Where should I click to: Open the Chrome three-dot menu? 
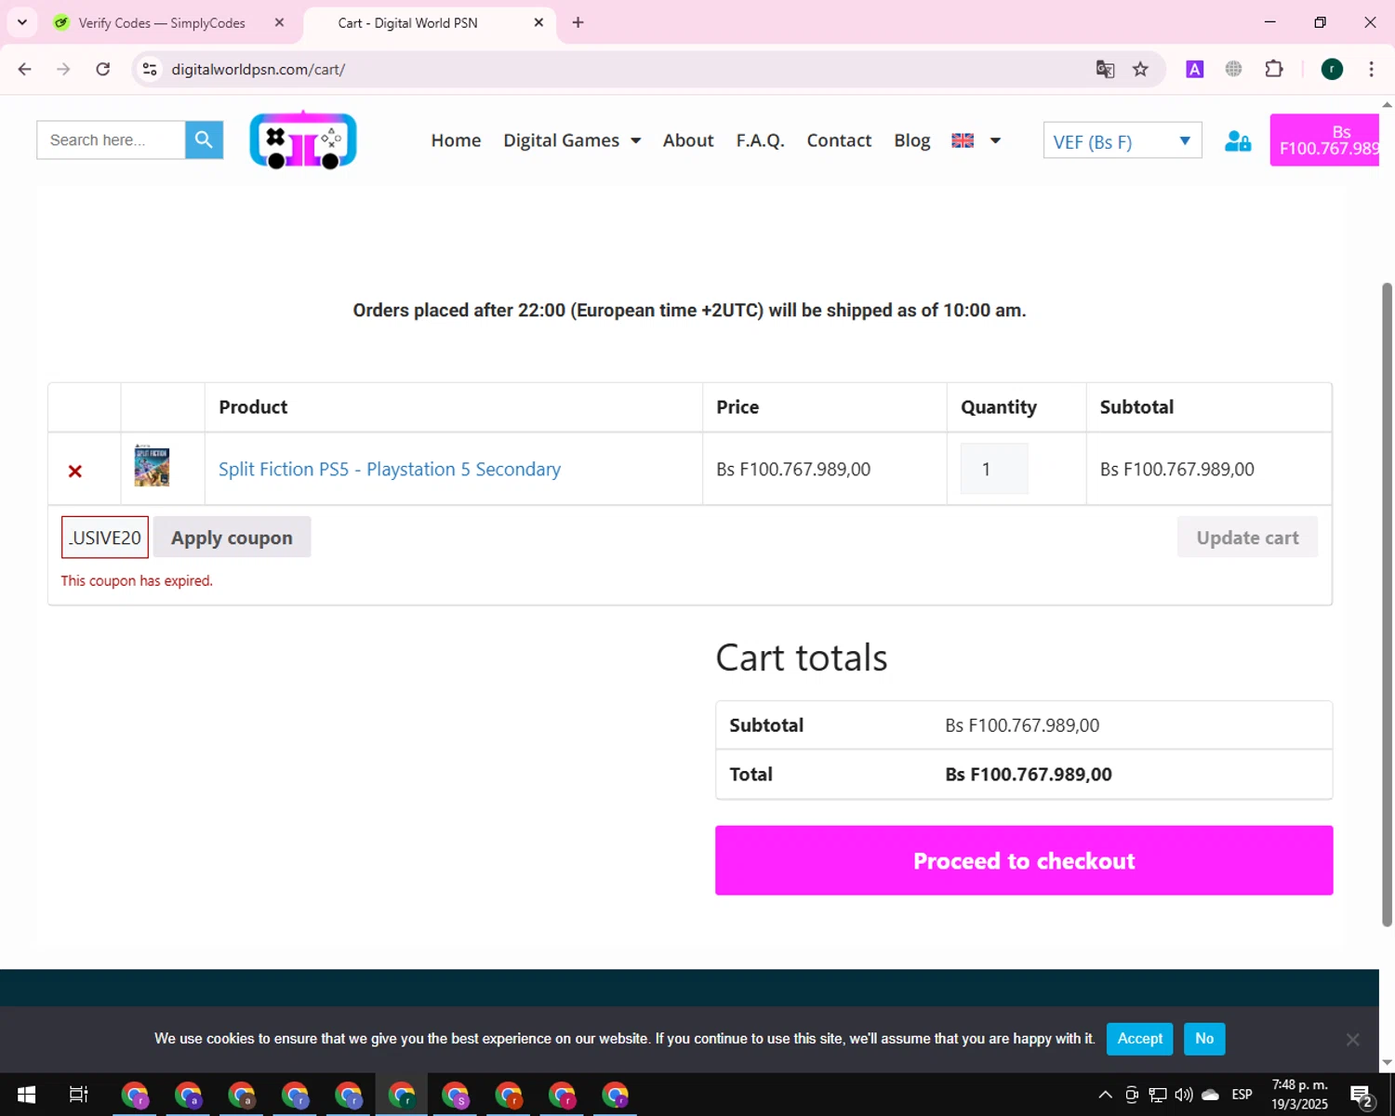(1371, 69)
